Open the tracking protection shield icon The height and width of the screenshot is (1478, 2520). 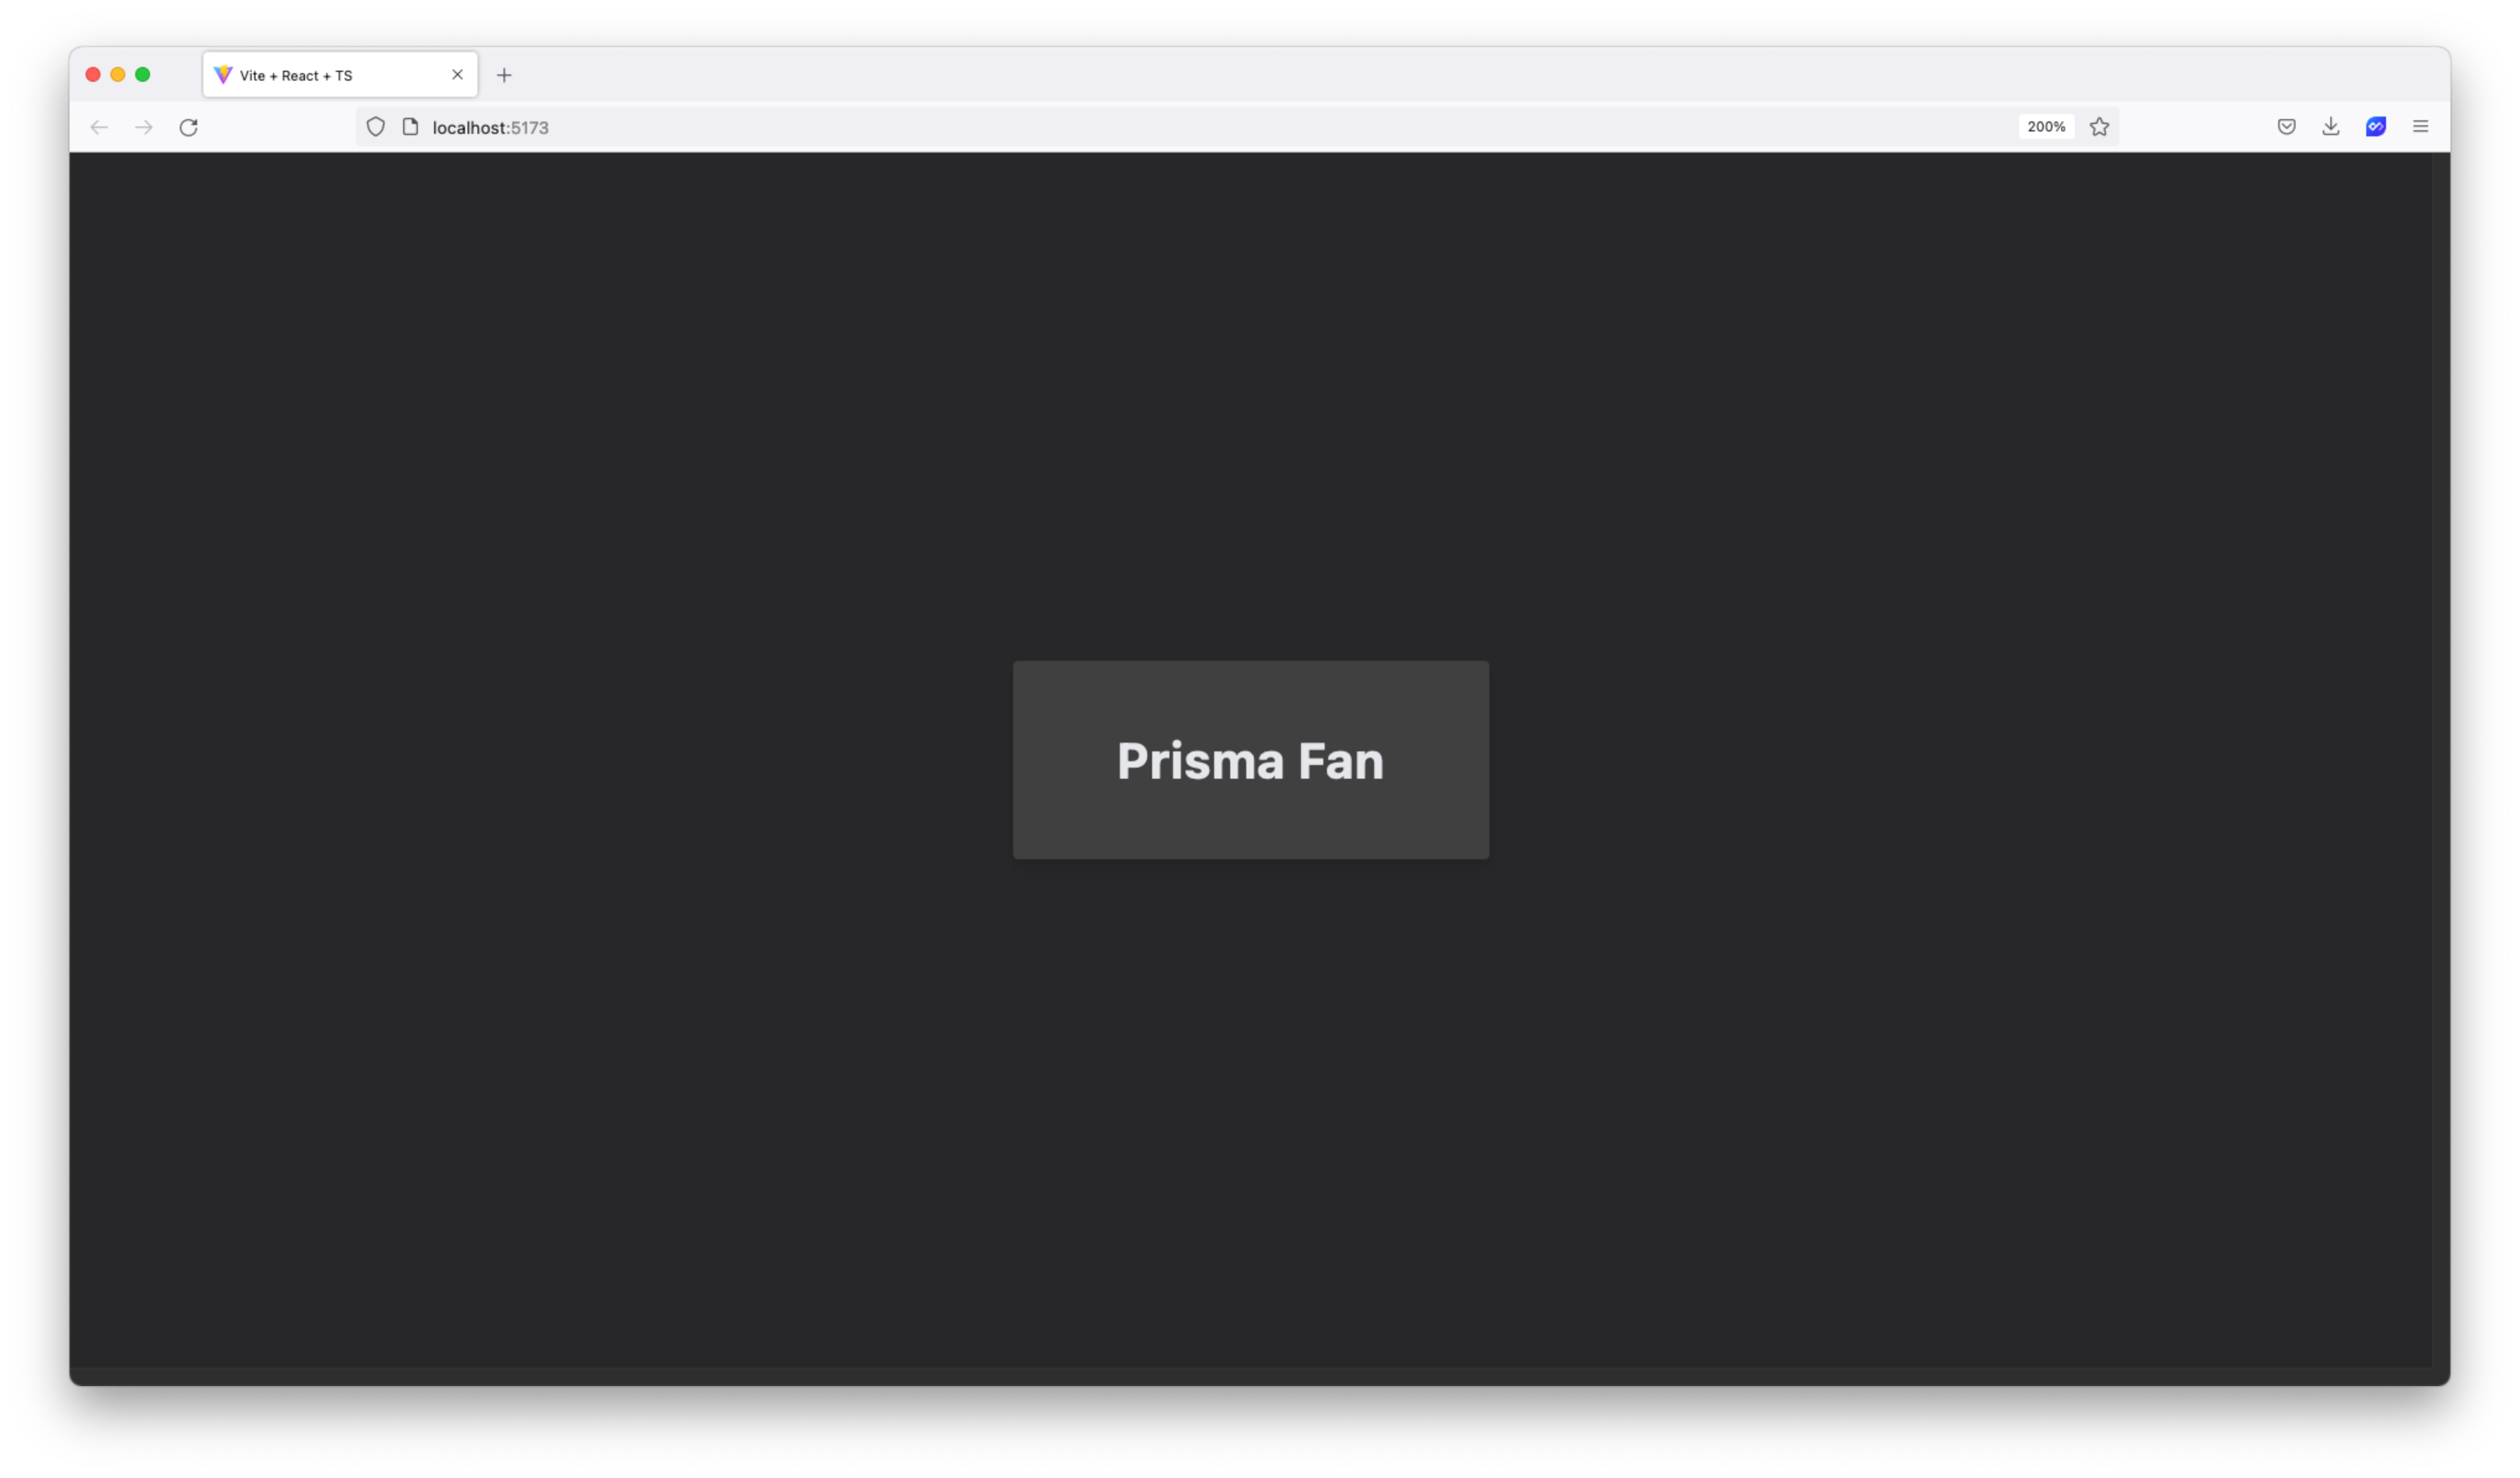tap(375, 127)
